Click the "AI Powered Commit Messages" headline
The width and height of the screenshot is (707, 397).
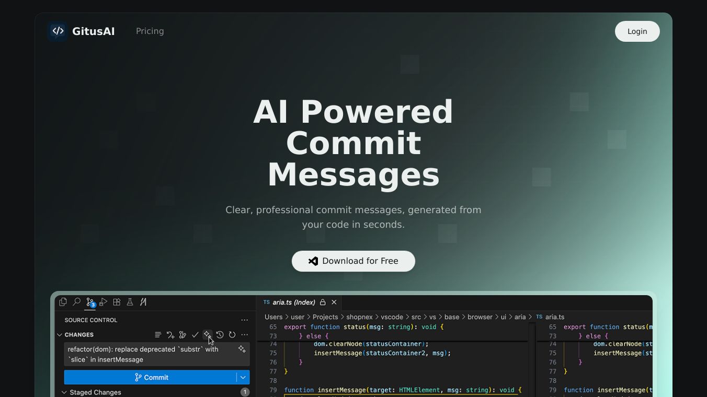click(x=353, y=143)
